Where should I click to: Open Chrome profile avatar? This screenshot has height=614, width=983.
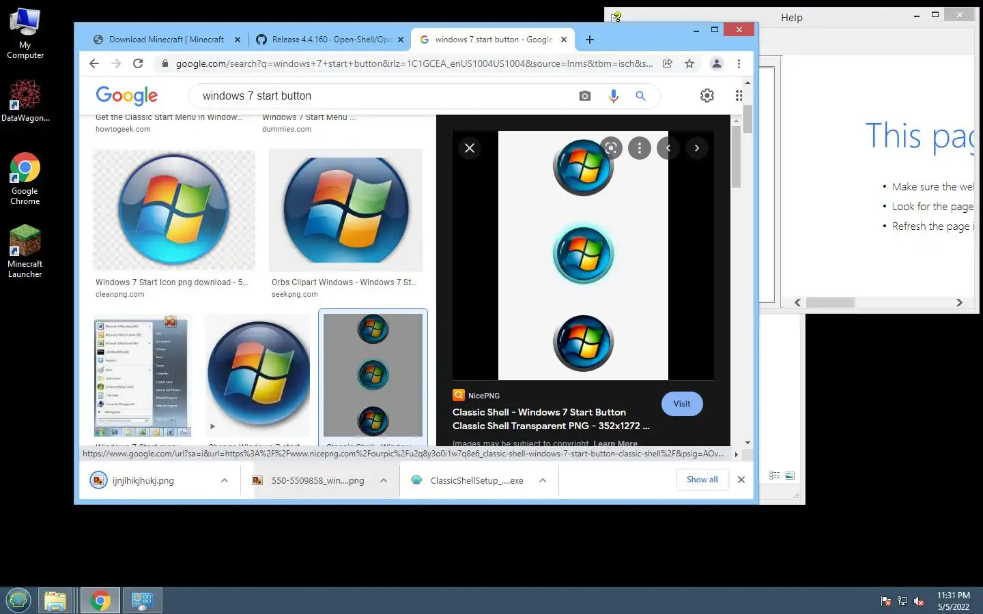pyautogui.click(x=716, y=63)
